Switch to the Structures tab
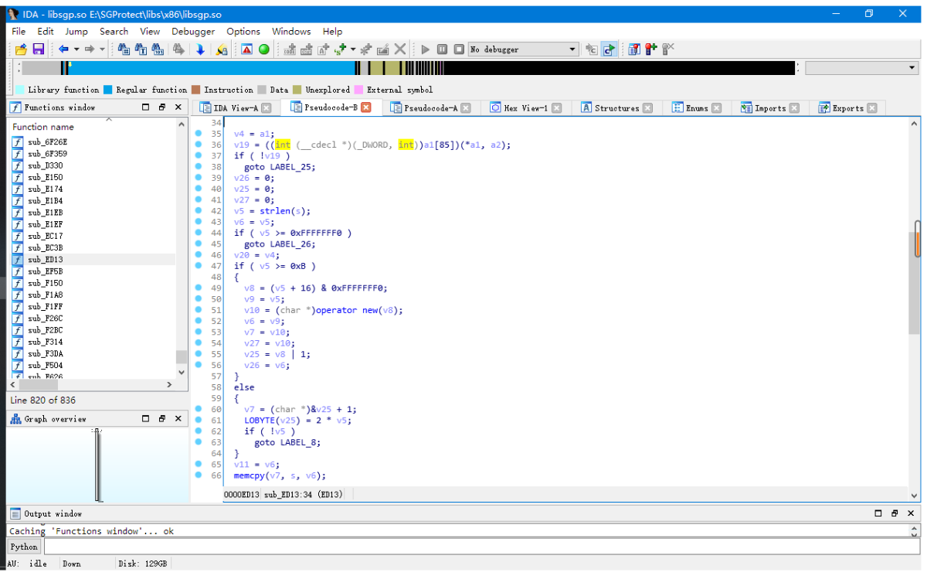Viewport: 927px width, 576px height. [616, 108]
